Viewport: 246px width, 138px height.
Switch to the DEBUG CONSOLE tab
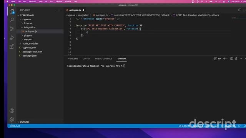click(103, 59)
